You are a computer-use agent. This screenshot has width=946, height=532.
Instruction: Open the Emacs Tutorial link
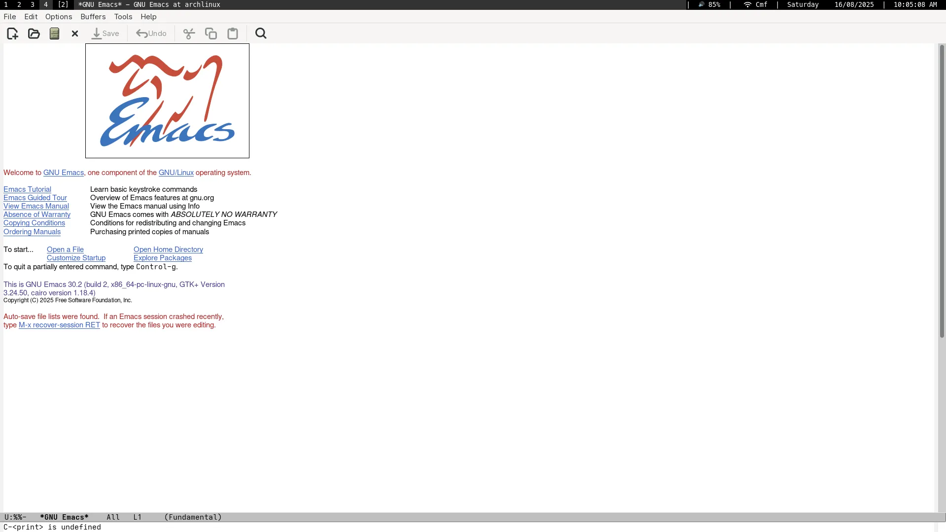pyautogui.click(x=27, y=189)
